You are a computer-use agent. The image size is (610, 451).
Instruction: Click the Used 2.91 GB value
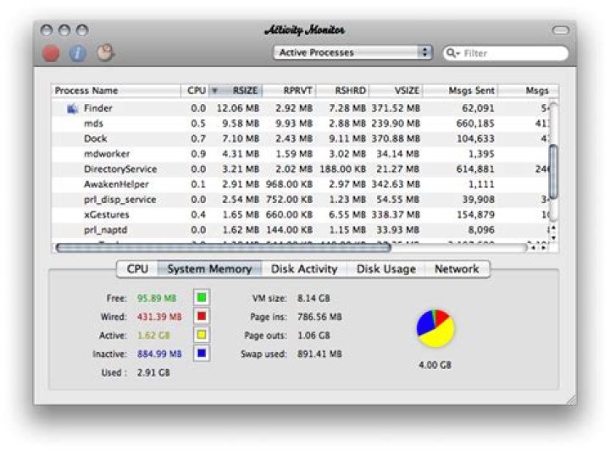[153, 372]
